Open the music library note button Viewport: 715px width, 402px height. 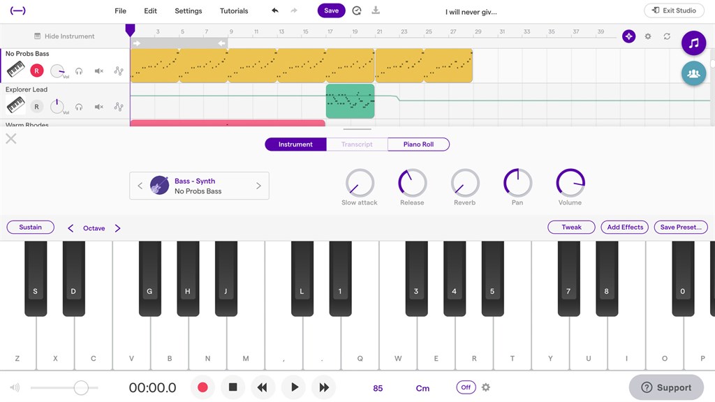click(x=693, y=43)
